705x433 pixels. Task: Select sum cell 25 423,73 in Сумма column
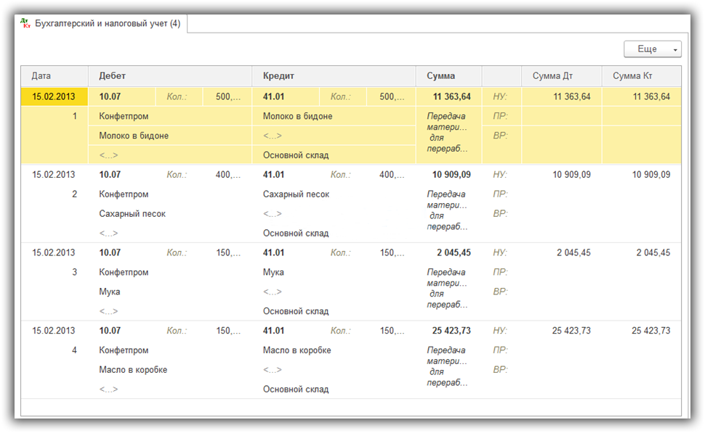pos(451,331)
